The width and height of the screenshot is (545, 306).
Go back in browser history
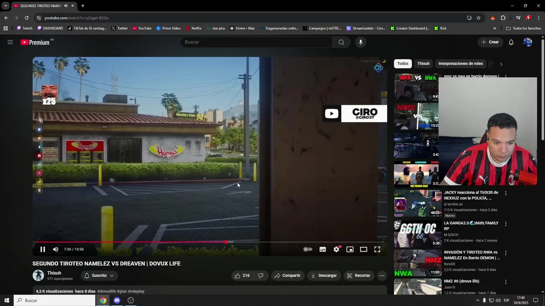(x=6, y=18)
